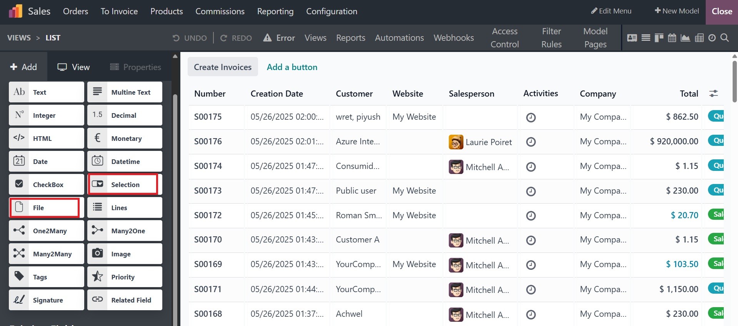Image resolution: width=738 pixels, height=326 pixels.
Task: Switch to the Form view icon
Action: pyautogui.click(x=632, y=38)
